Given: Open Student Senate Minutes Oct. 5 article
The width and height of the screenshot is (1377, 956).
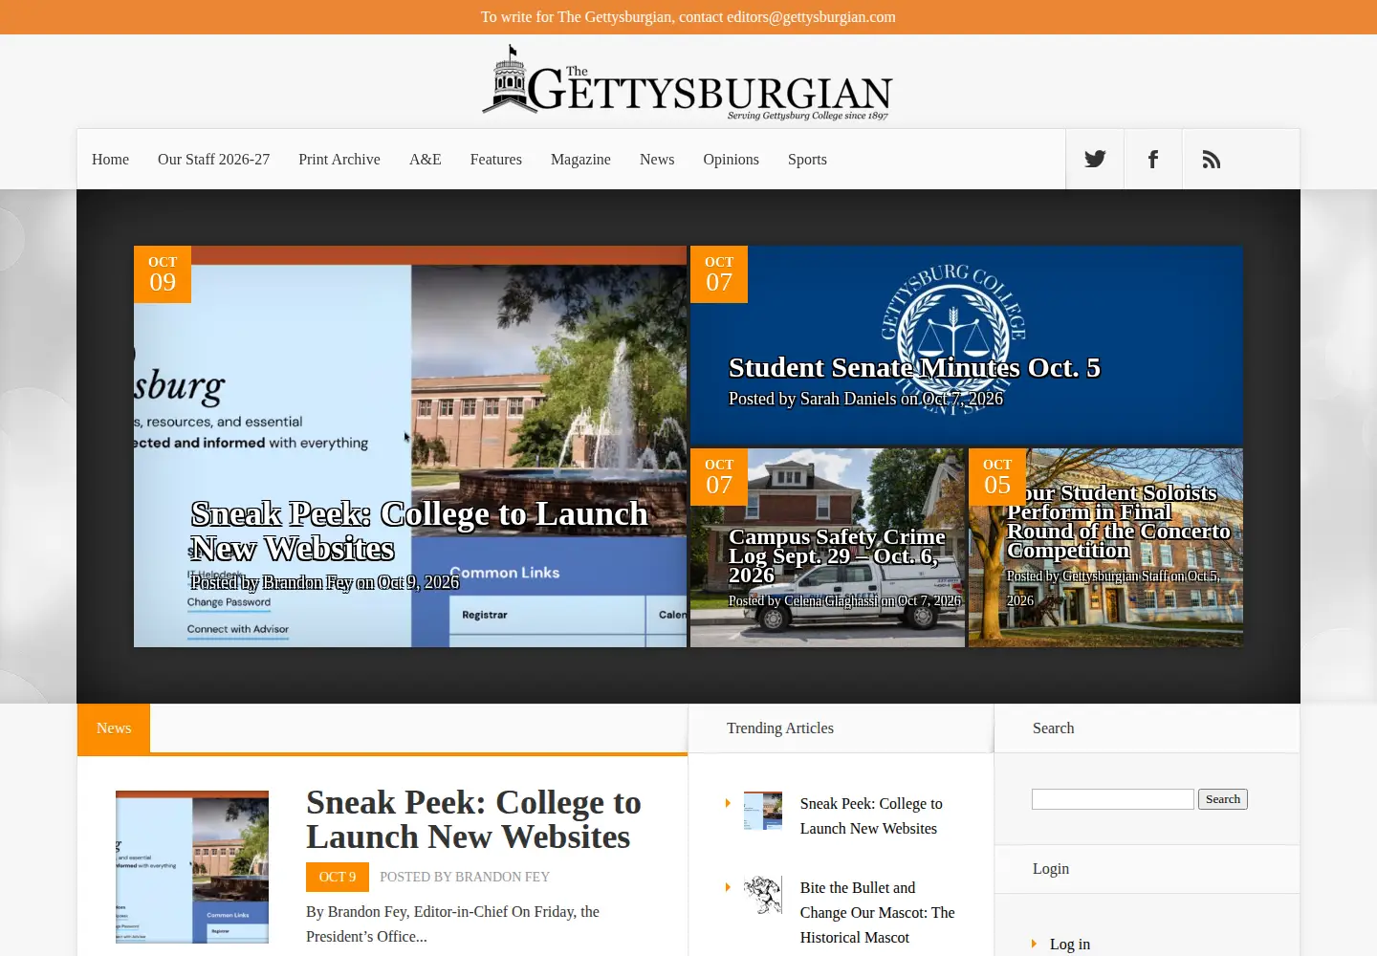Looking at the screenshot, I should (914, 368).
